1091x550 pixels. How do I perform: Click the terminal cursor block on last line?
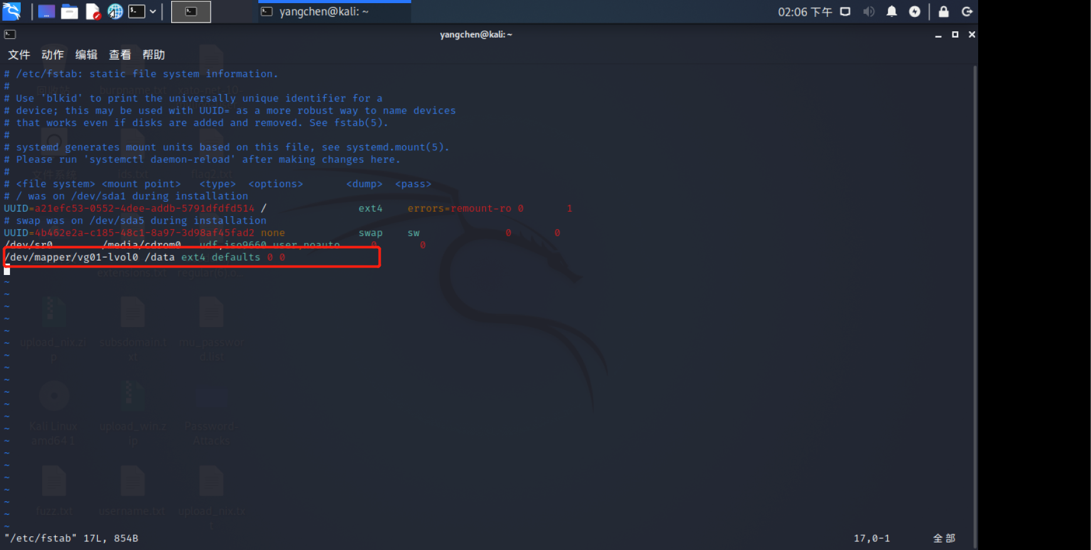point(7,270)
